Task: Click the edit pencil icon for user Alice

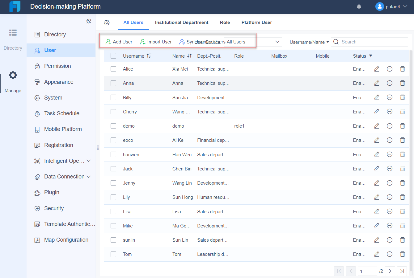Action: (x=376, y=69)
